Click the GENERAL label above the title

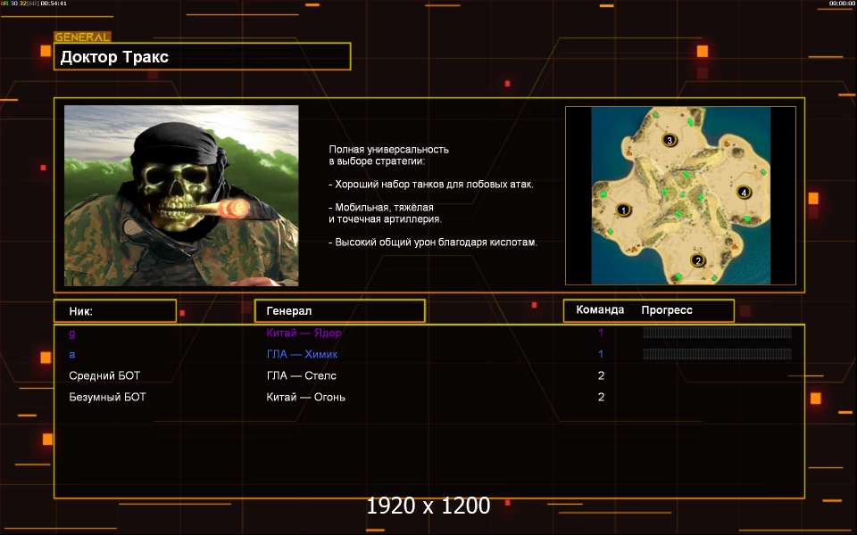[x=82, y=37]
